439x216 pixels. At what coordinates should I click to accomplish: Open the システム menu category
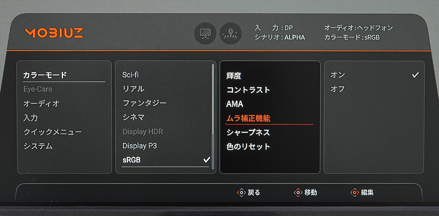click(38, 146)
